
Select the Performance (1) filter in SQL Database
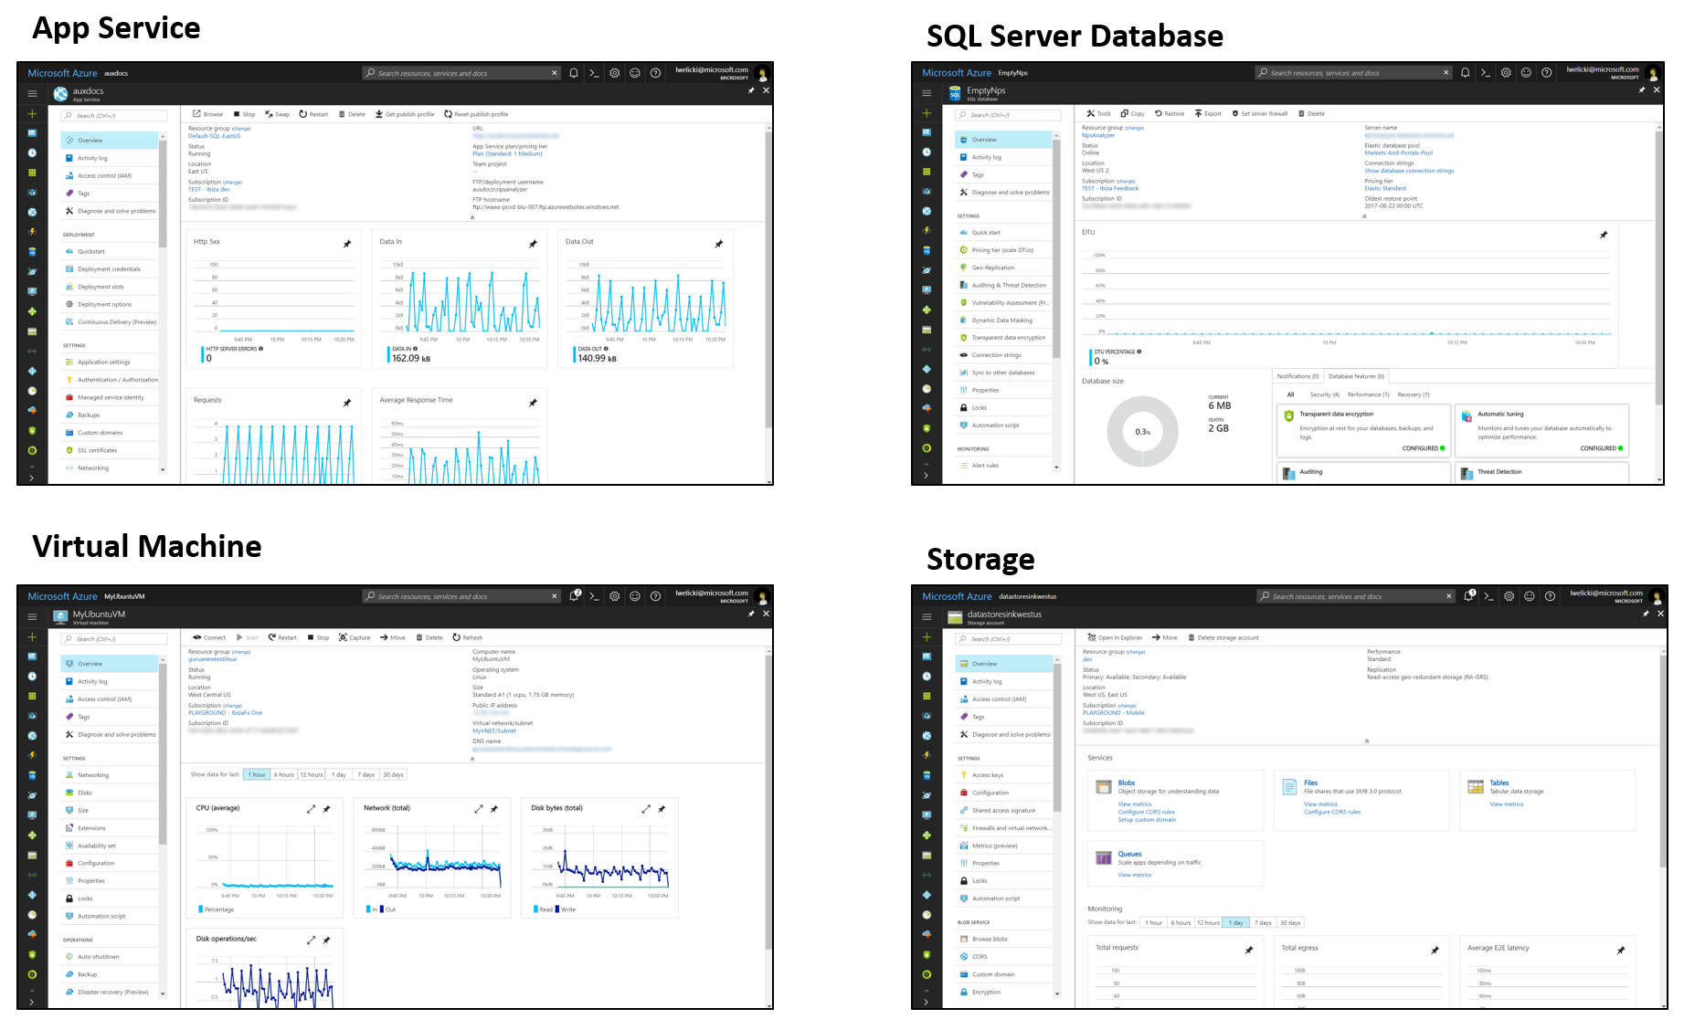pos(1368,394)
